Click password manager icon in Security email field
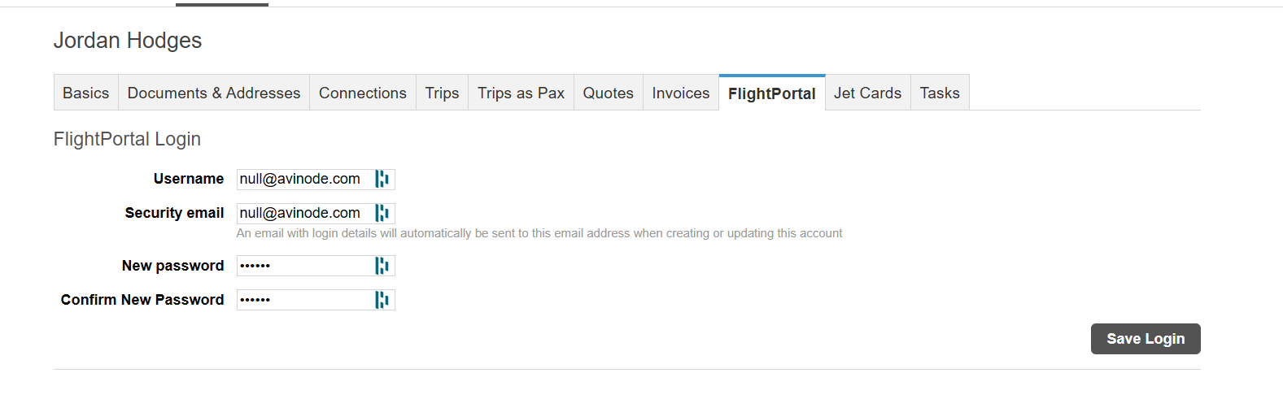The image size is (1283, 412). coord(382,213)
